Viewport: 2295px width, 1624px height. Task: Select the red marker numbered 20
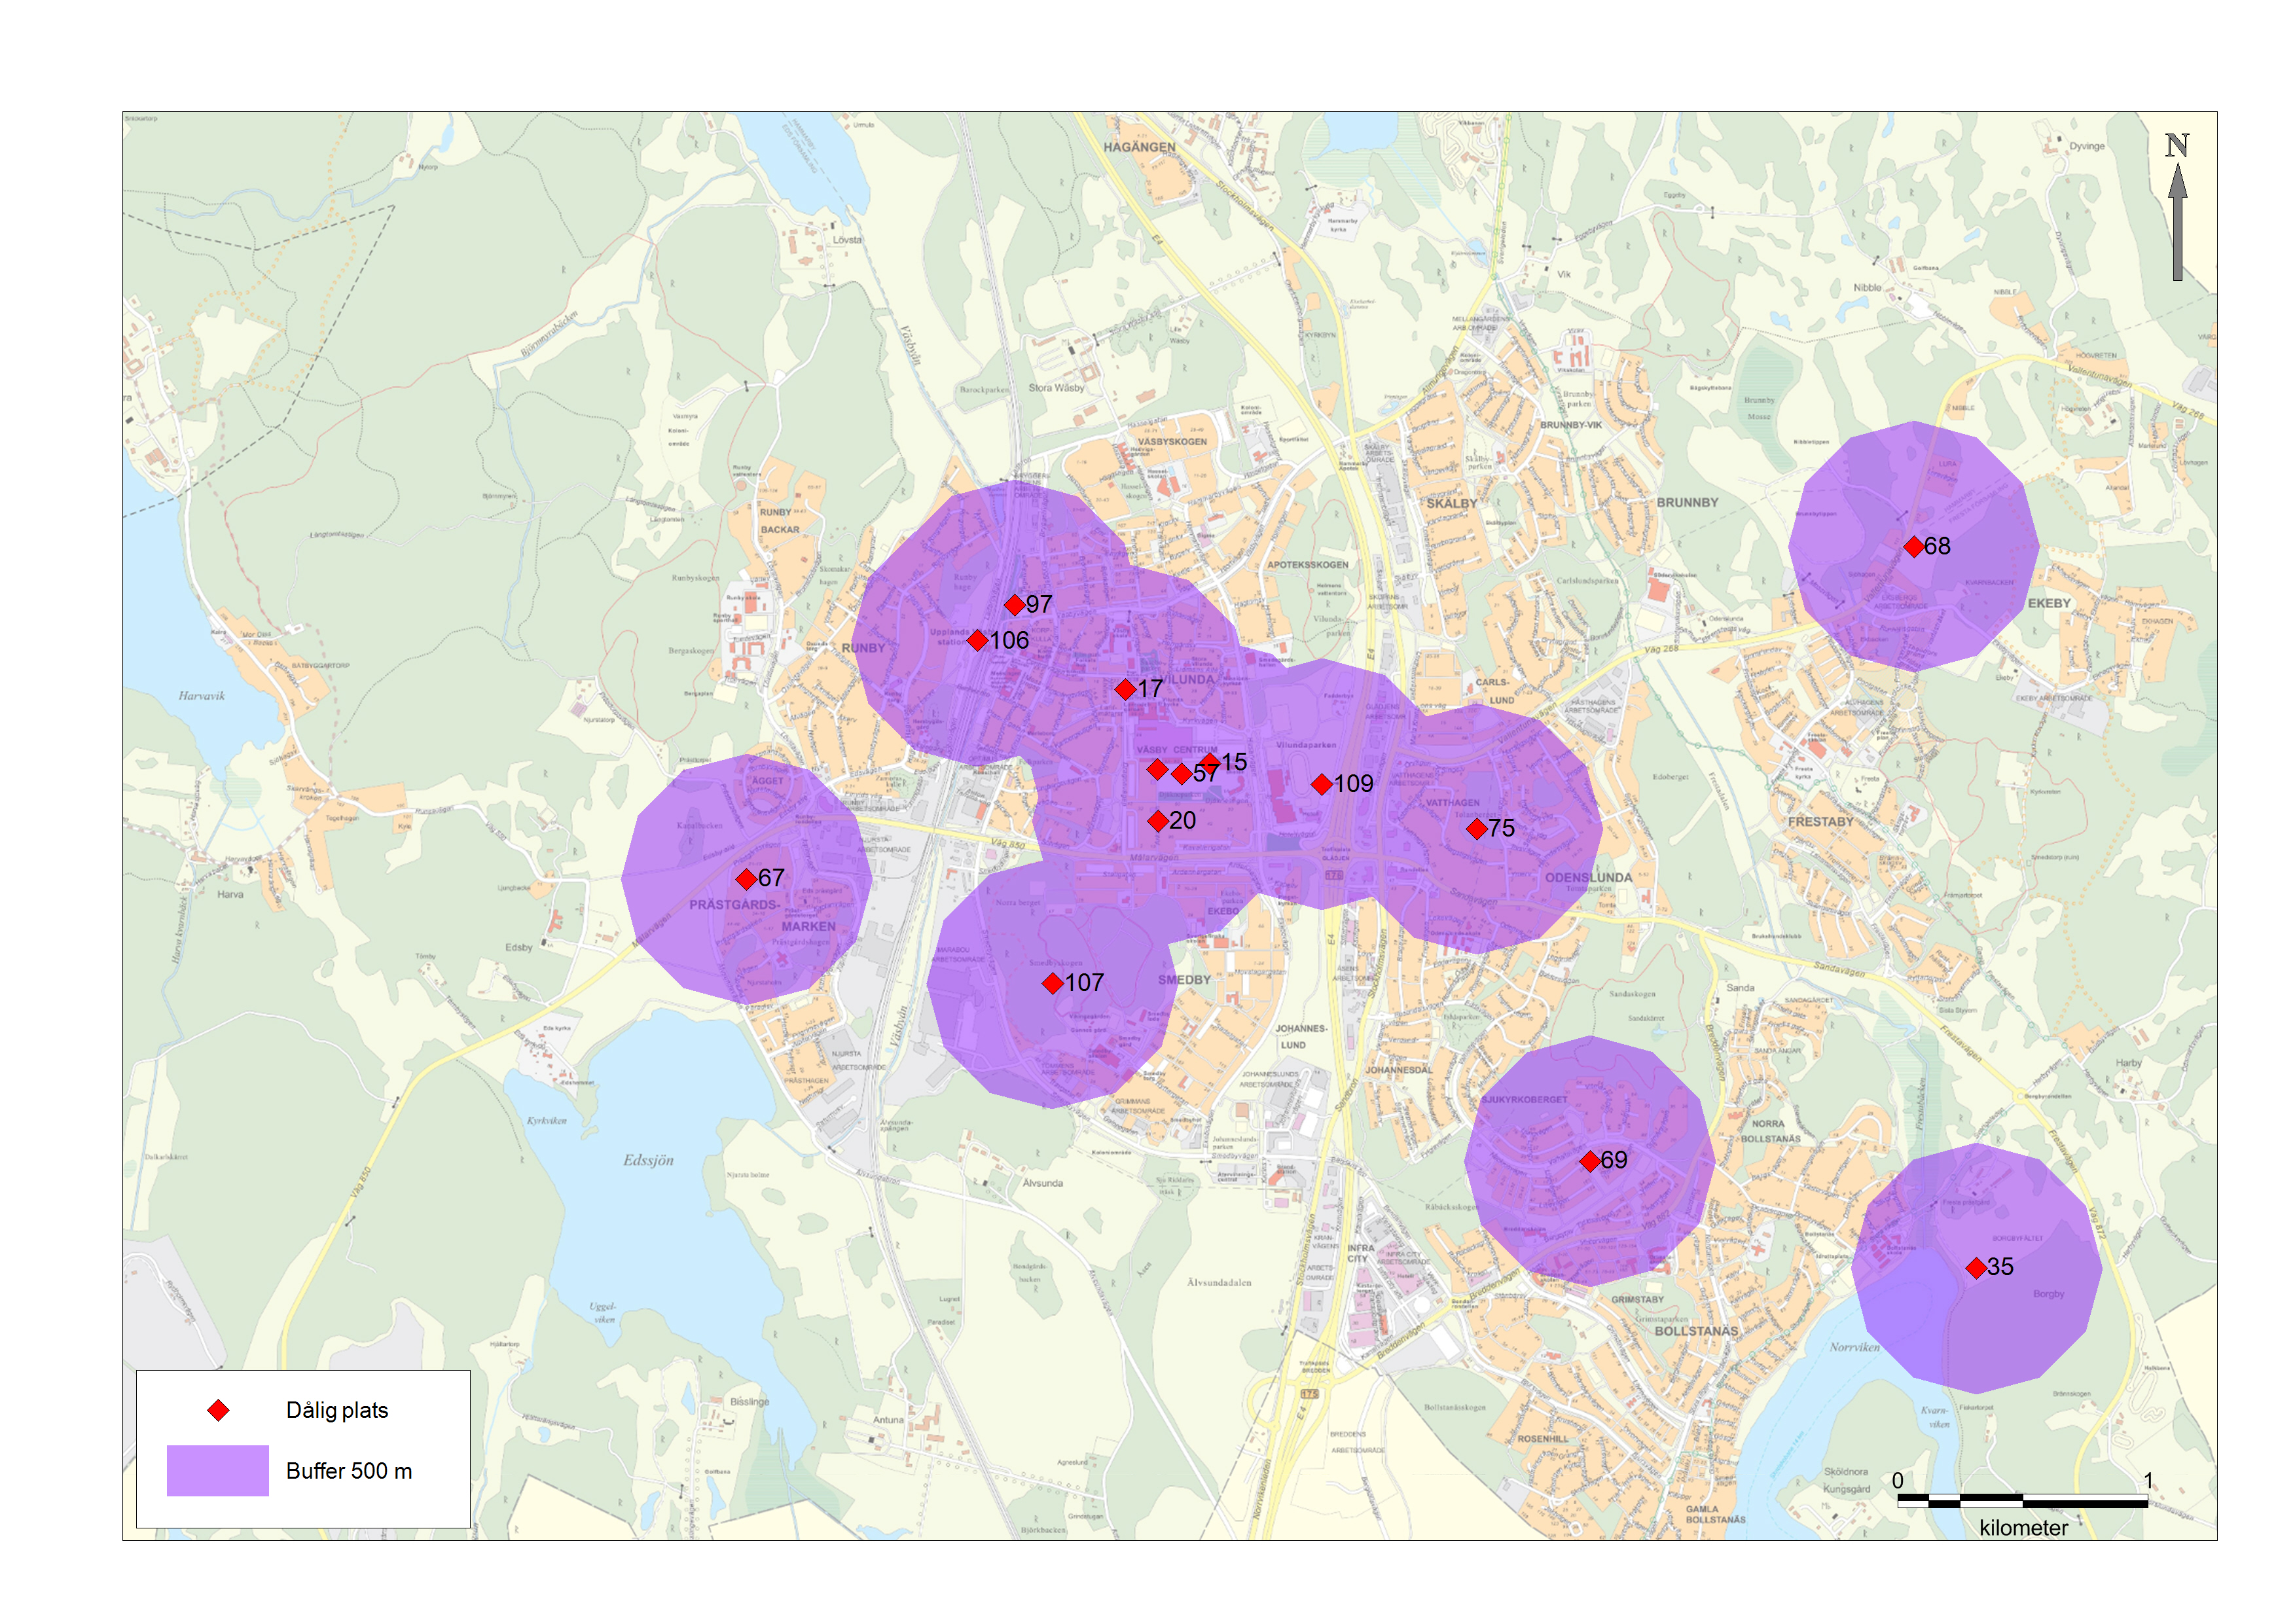(x=1157, y=821)
